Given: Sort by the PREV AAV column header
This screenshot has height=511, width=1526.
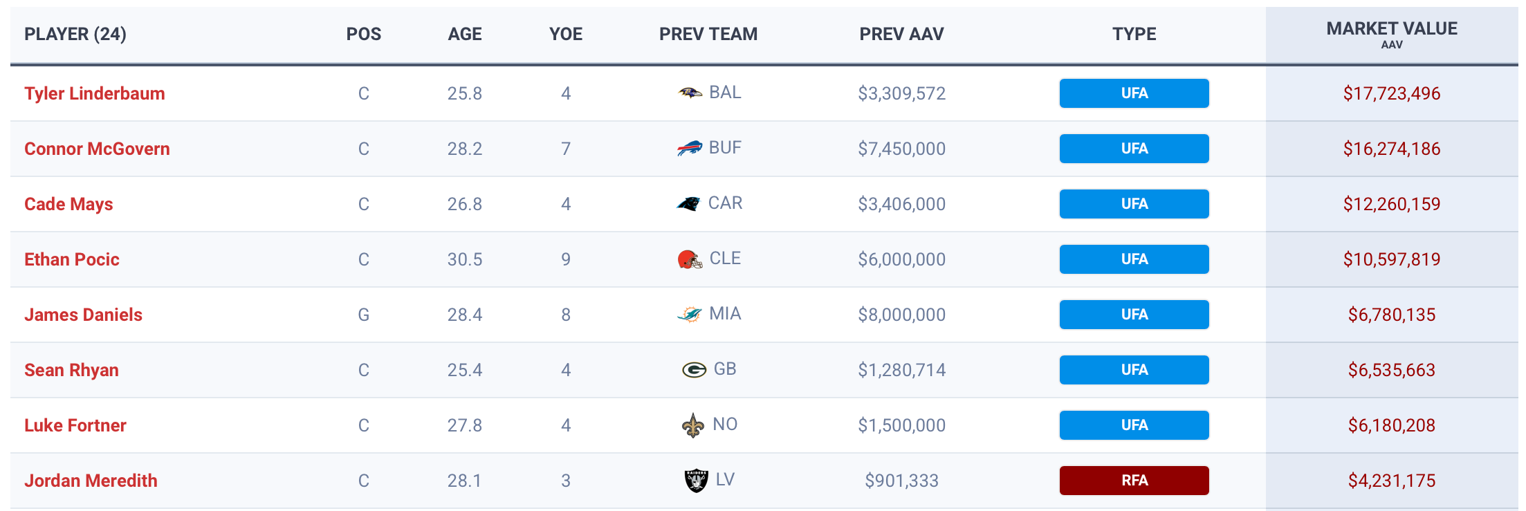Looking at the screenshot, I should [901, 34].
